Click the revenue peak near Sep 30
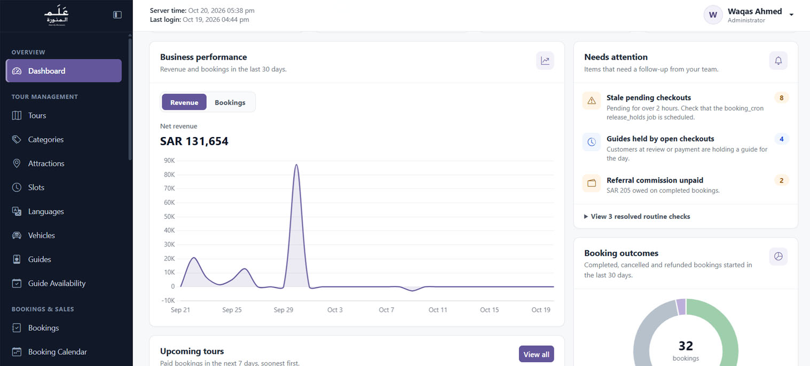The image size is (810, 366). click(x=296, y=165)
